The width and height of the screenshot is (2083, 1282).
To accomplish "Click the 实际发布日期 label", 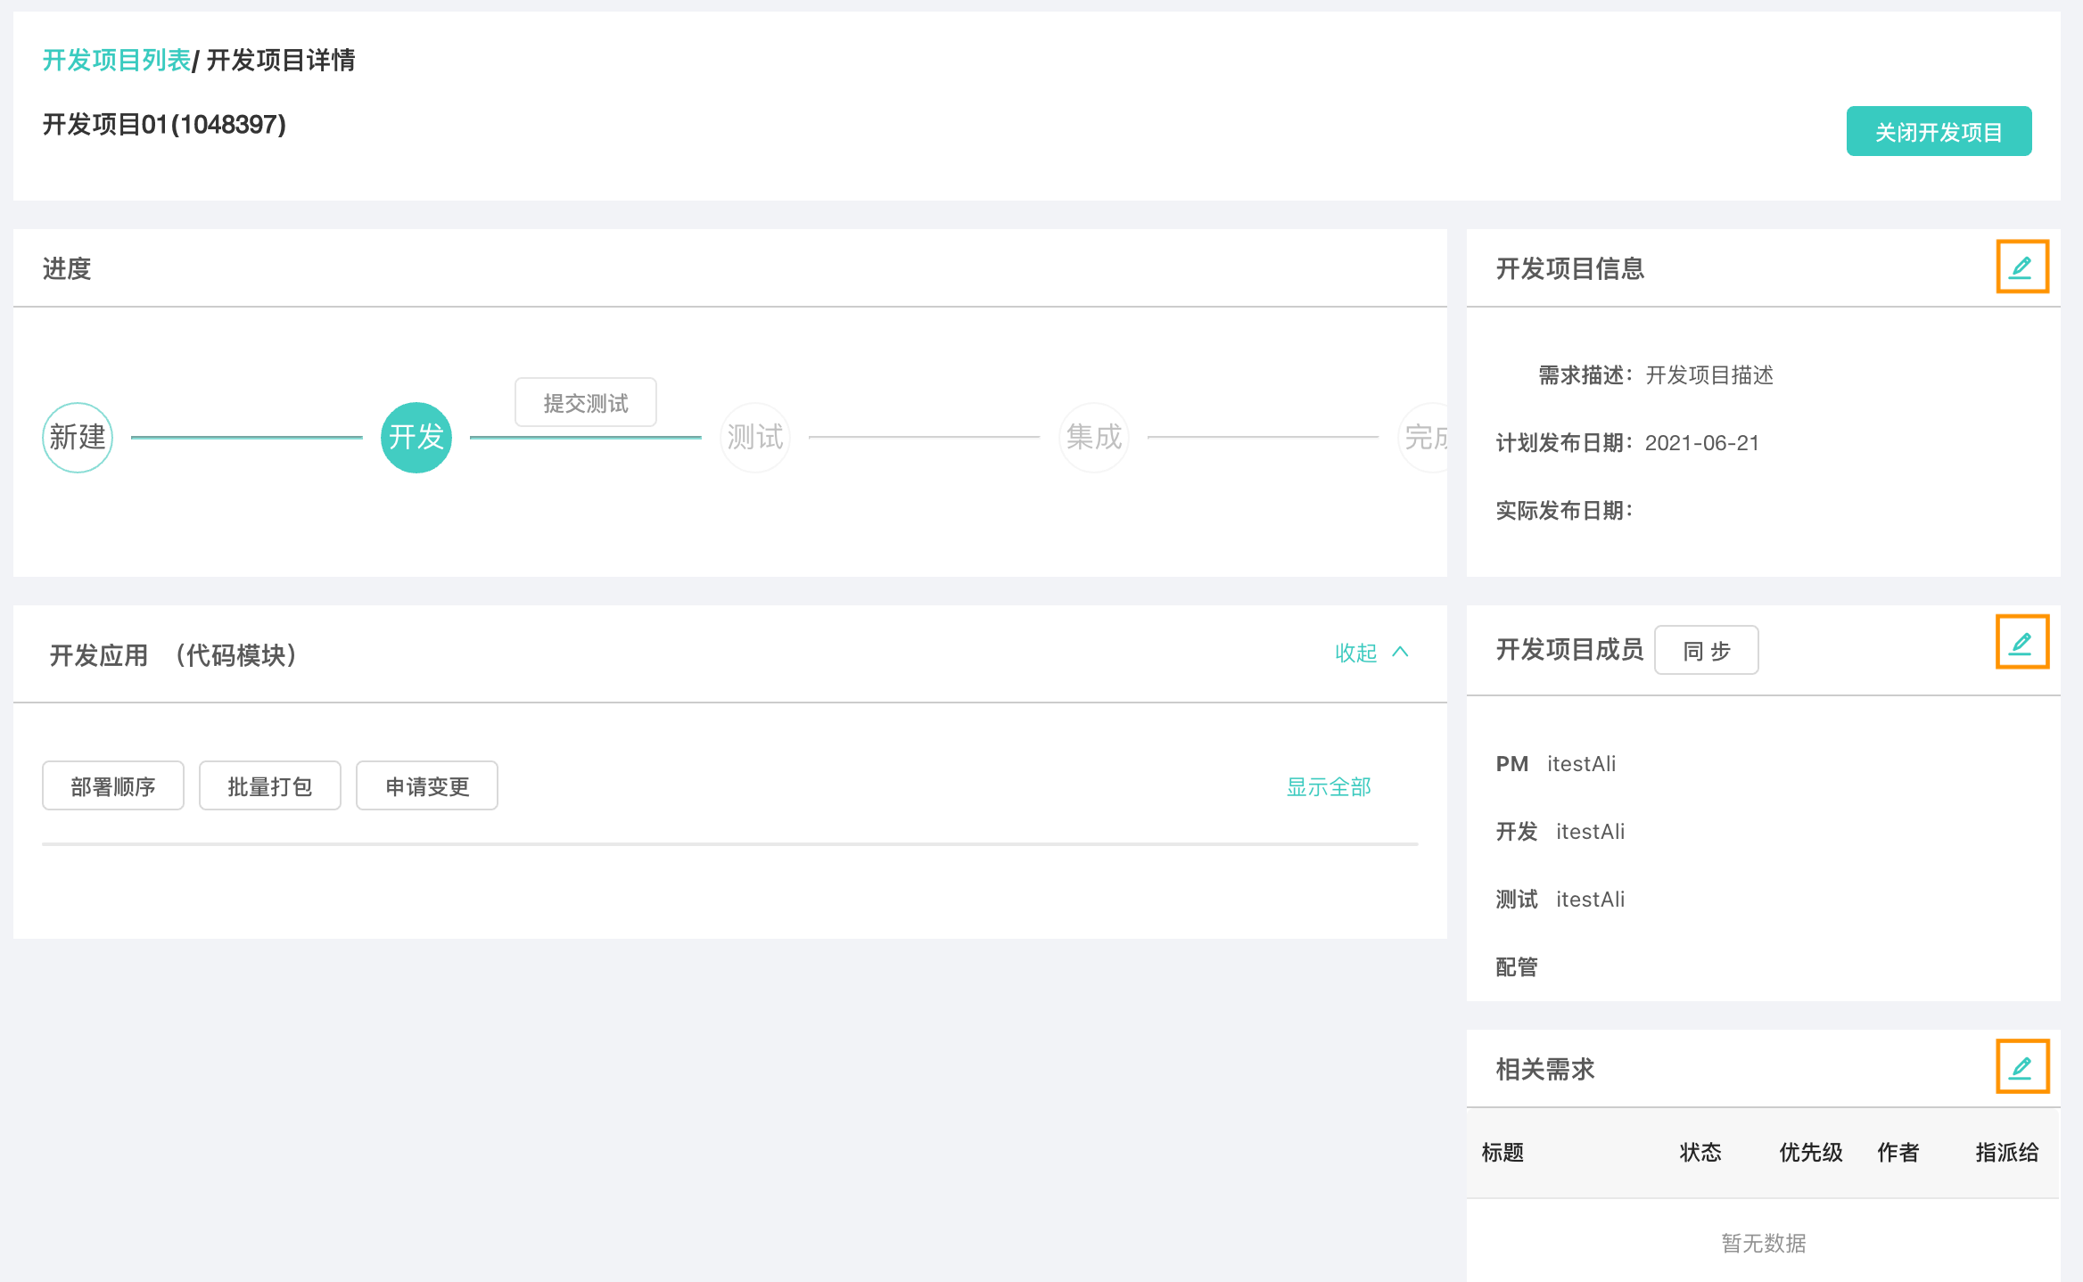I will tap(1565, 511).
